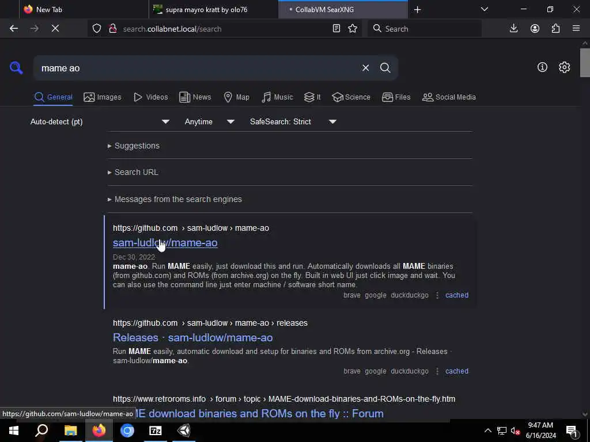This screenshot has height=442, width=590.
Task: Show hidden system tray icons
Action: tap(487, 430)
